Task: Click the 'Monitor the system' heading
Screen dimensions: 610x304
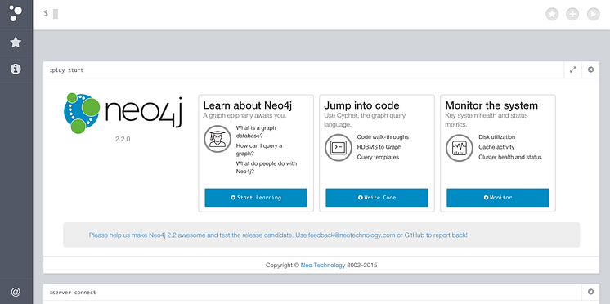Action: pos(491,105)
